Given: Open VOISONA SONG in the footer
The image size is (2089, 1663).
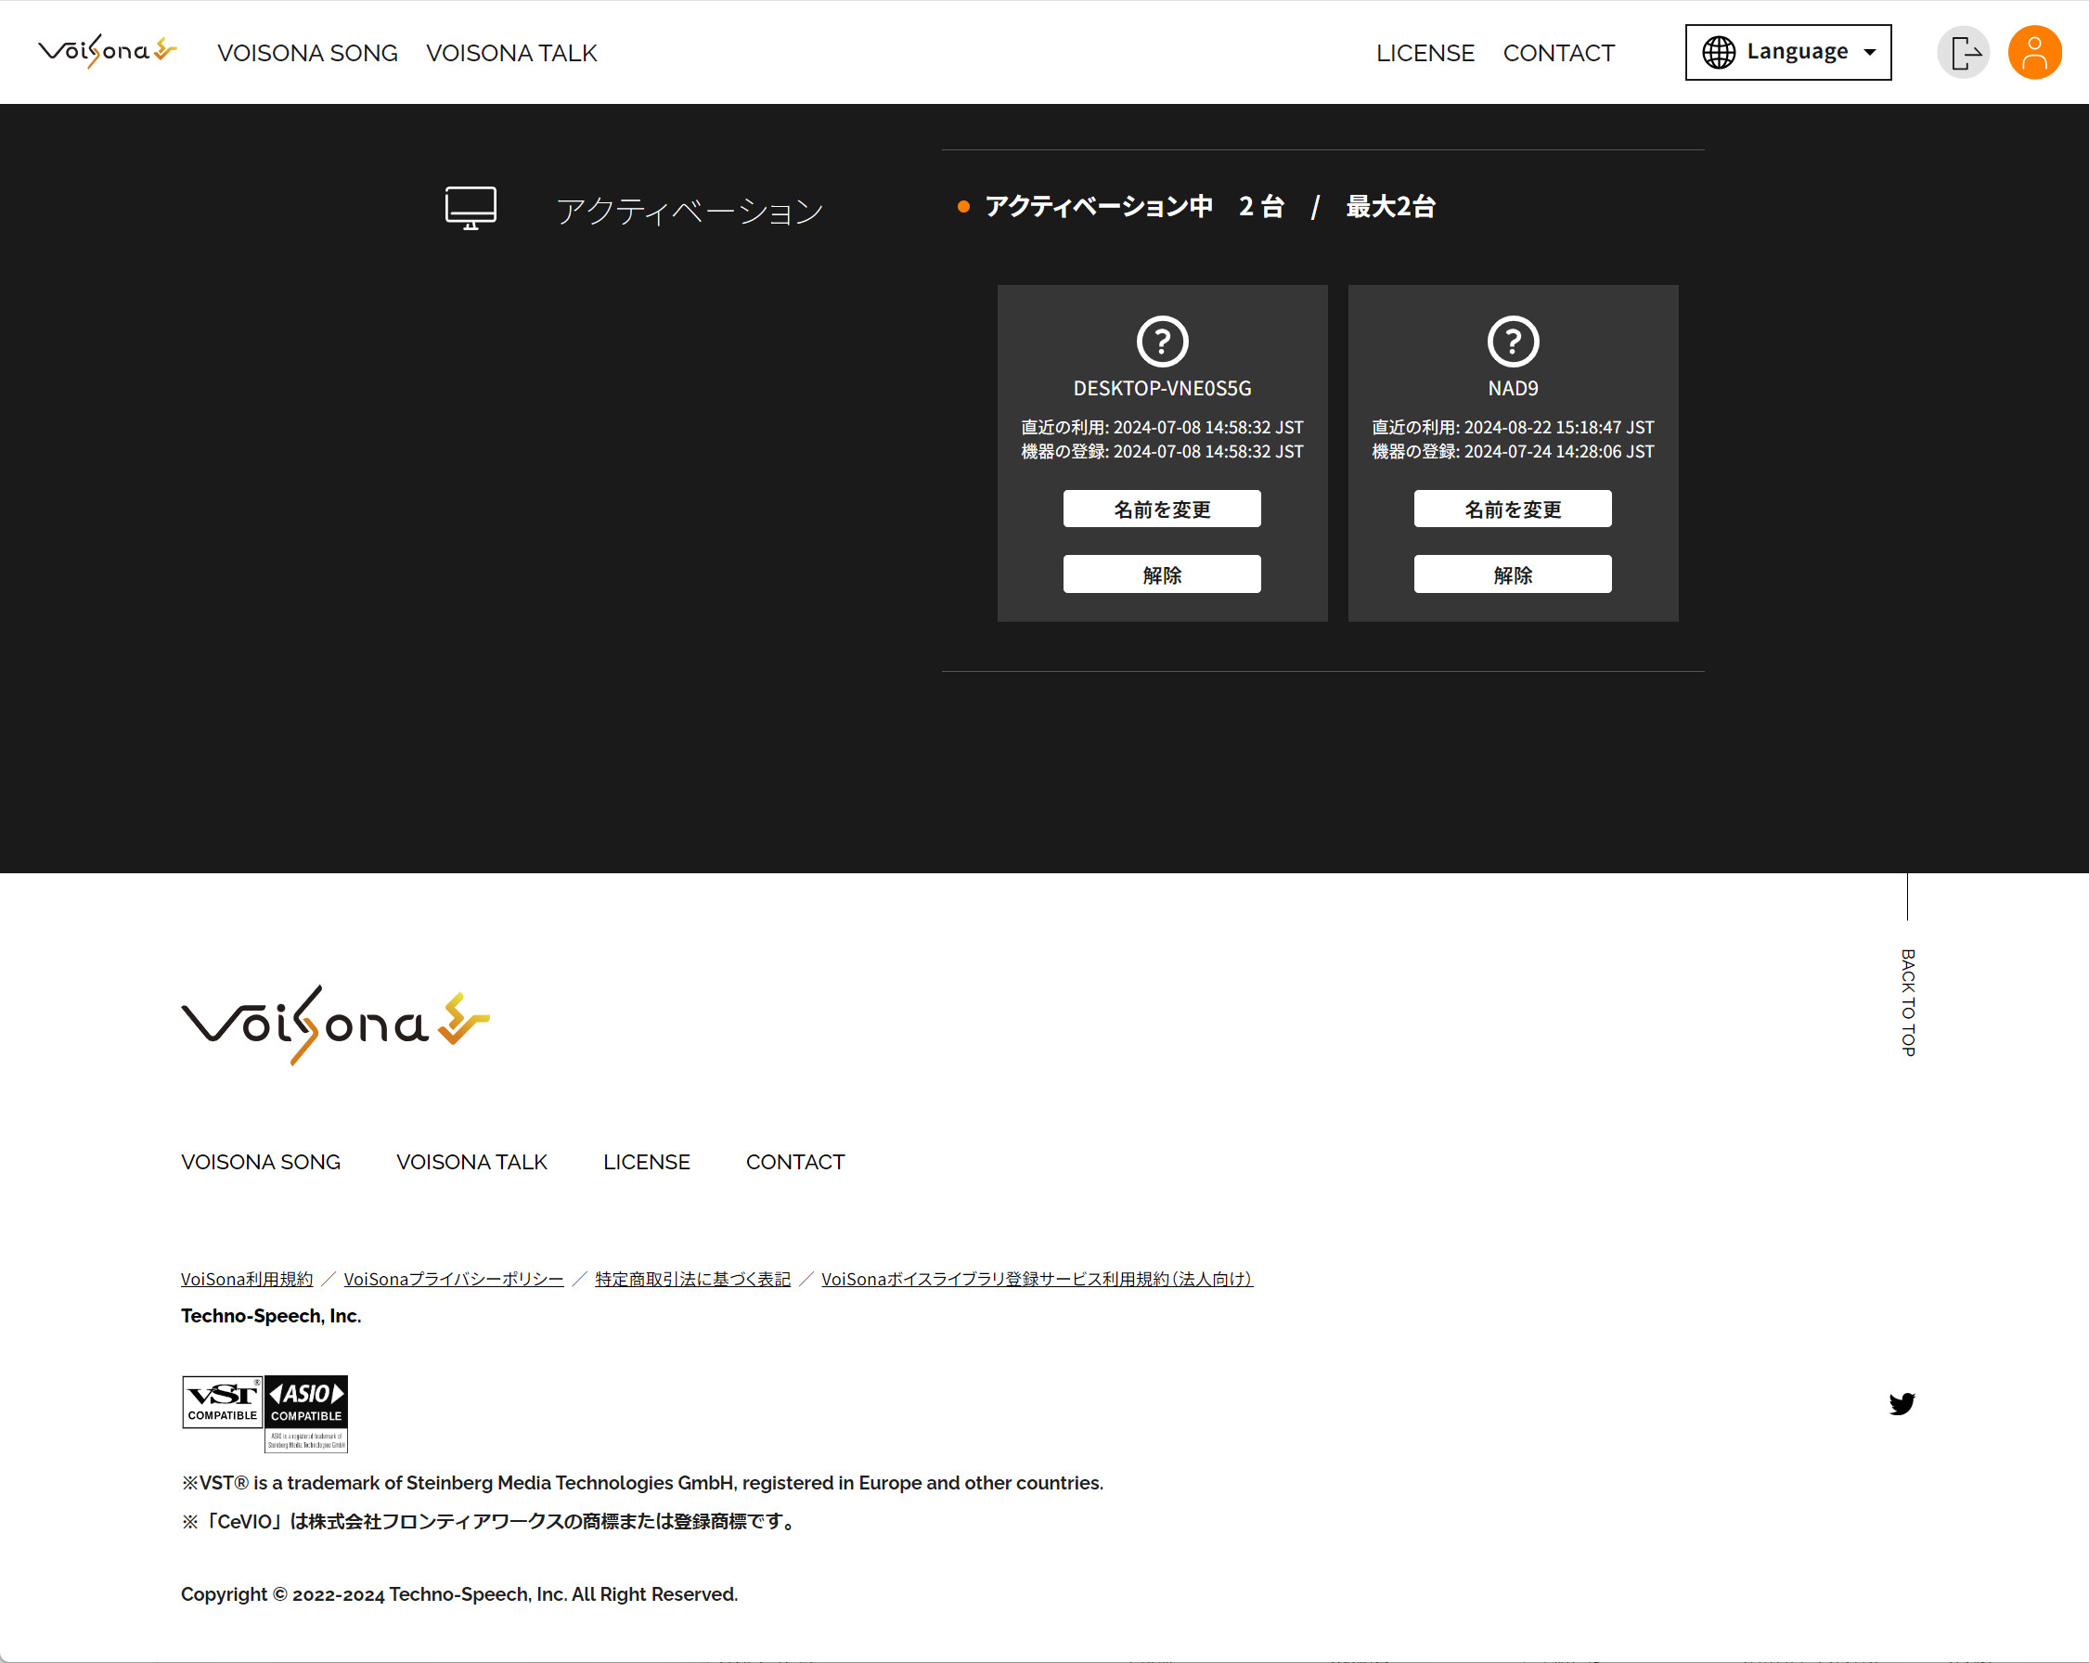Looking at the screenshot, I should tap(261, 1162).
